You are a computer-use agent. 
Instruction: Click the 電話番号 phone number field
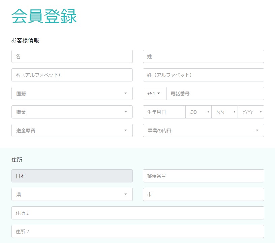coord(215,94)
